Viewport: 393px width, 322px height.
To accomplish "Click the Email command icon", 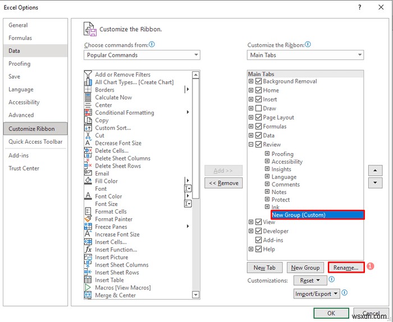I will click(88, 173).
